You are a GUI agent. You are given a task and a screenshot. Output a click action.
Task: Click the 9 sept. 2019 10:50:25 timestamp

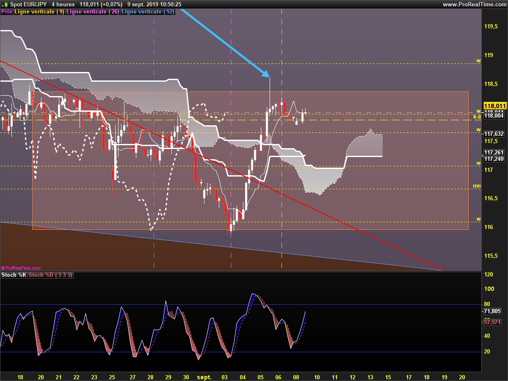pos(154,4)
